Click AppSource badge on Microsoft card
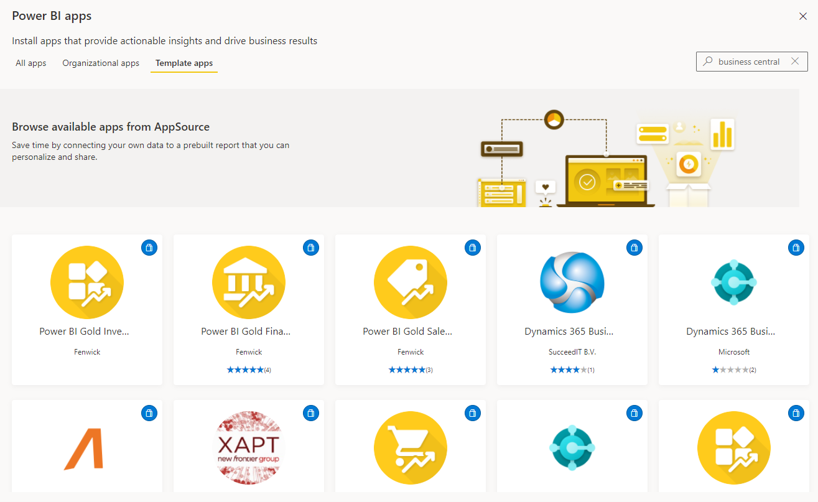Image resolution: width=818 pixels, height=502 pixels. pos(796,248)
